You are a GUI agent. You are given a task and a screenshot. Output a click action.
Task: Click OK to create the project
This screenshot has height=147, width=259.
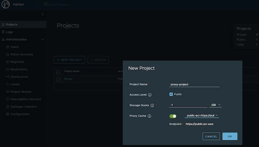coord(230,137)
